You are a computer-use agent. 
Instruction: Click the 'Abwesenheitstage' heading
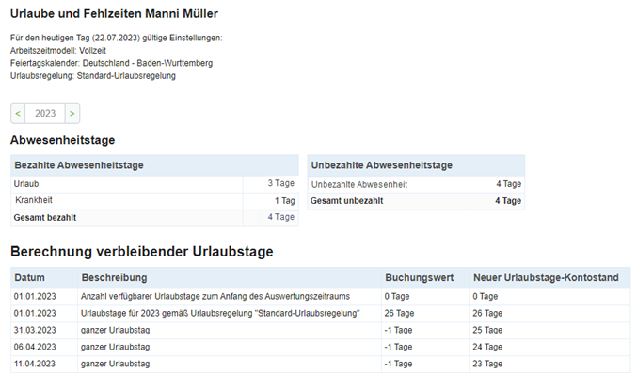pos(62,140)
